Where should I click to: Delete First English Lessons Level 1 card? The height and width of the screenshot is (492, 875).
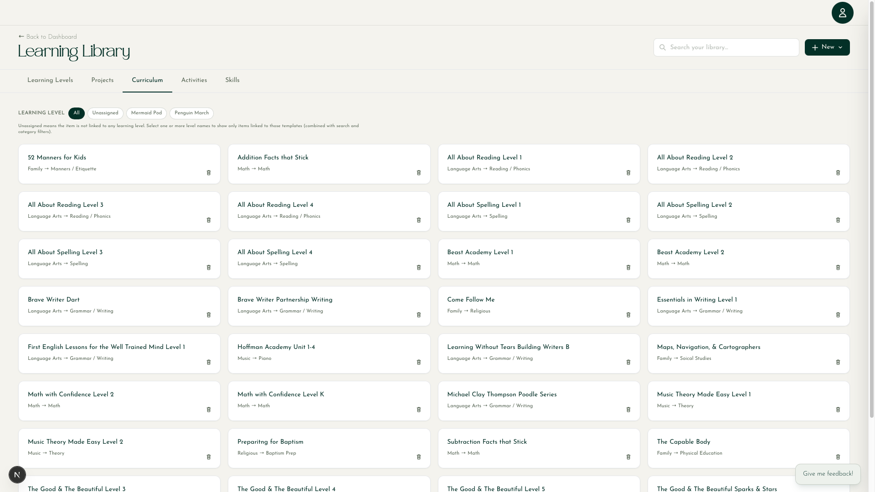coord(209,362)
